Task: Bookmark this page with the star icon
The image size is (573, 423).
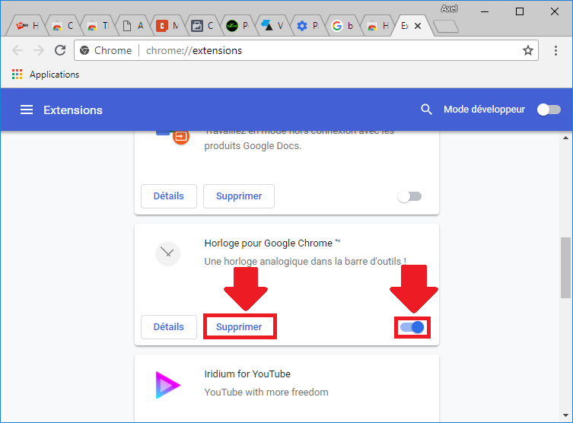Action: tap(527, 50)
